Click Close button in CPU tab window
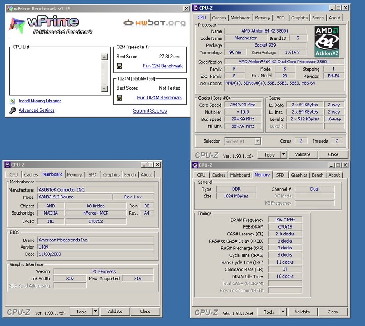This screenshot has height=326, width=365. pyautogui.click(x=333, y=154)
